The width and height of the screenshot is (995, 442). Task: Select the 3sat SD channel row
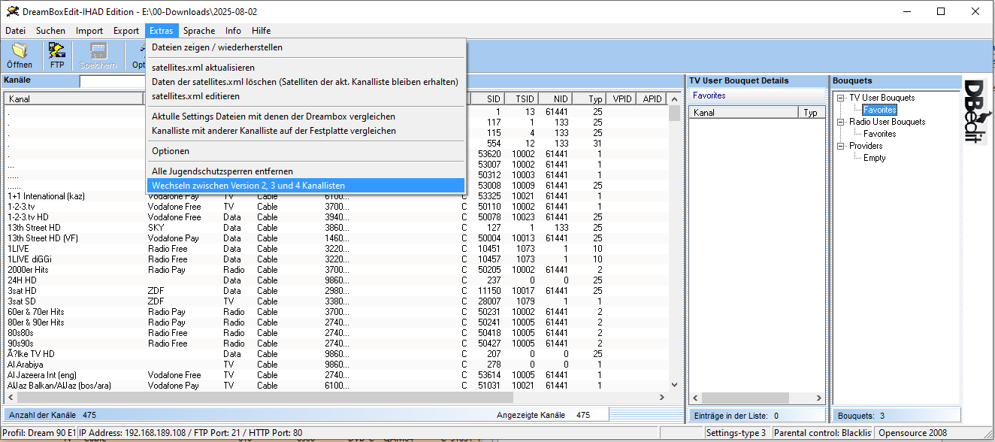(x=336, y=301)
